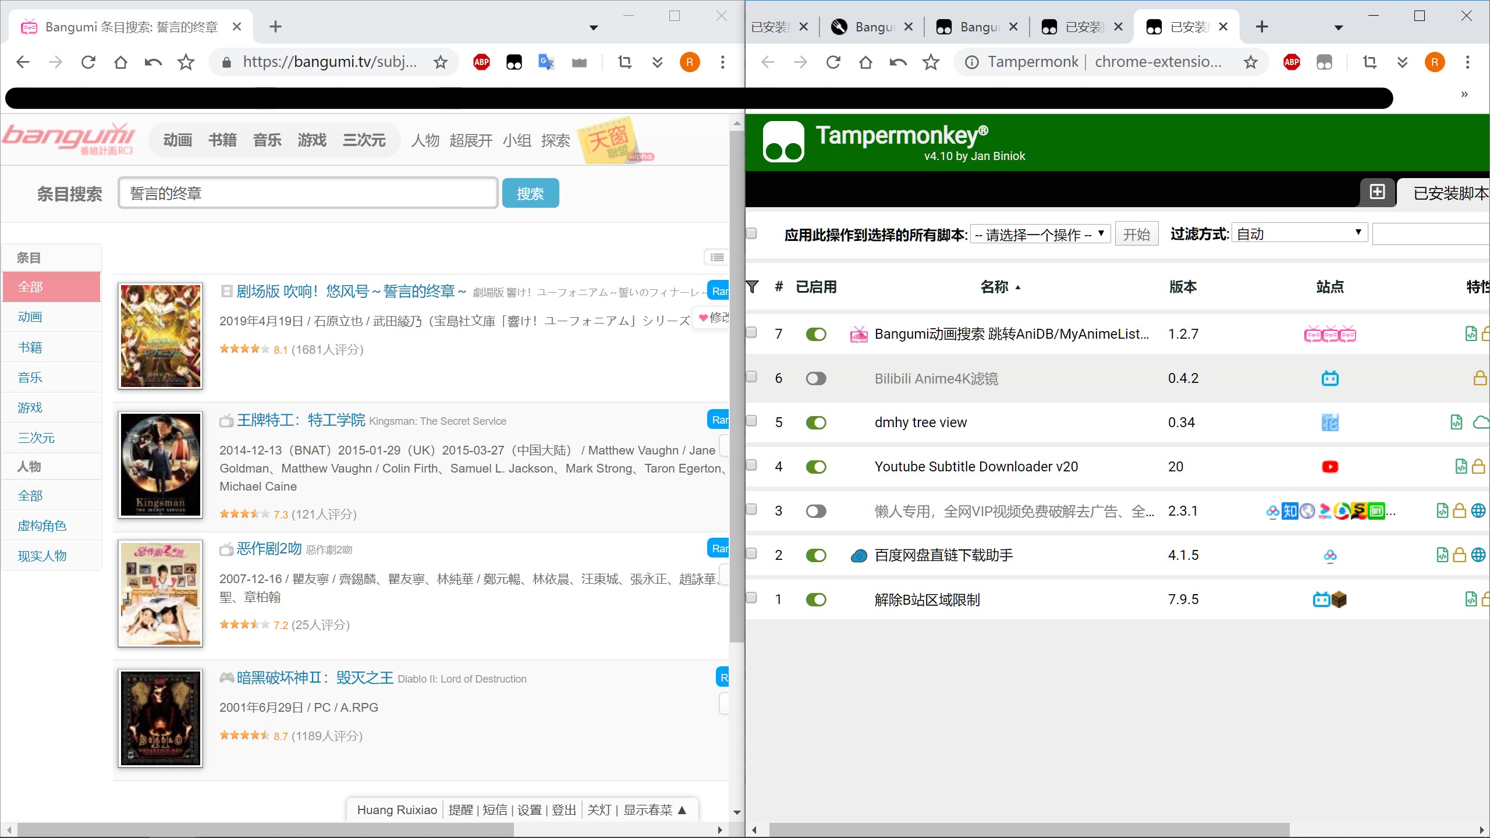The image size is (1490, 838).
Task: Click AdBlock Plus icon in right browser toolbar
Action: click(x=1292, y=62)
